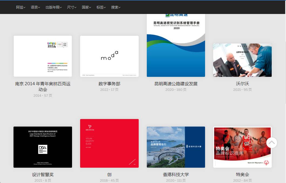The height and width of the screenshot is (183, 286).
Task: Expand the 标签 dropdown
Action: tap(101, 7)
